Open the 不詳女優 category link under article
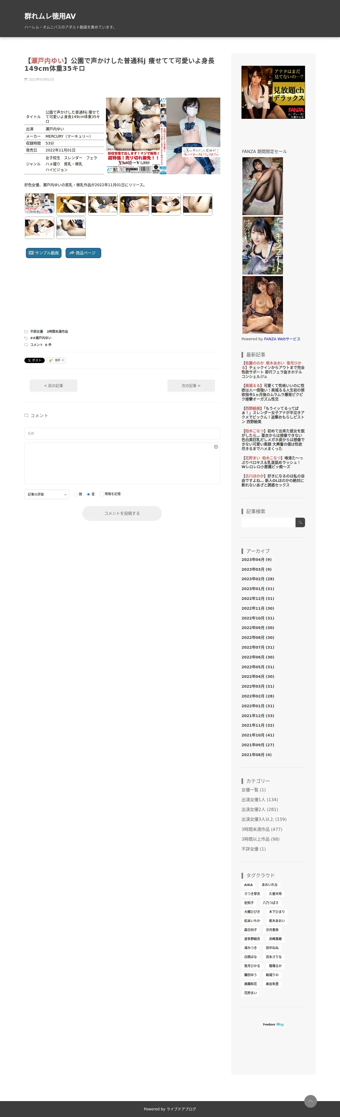Viewport: 340px width, 1117px height. (x=37, y=332)
